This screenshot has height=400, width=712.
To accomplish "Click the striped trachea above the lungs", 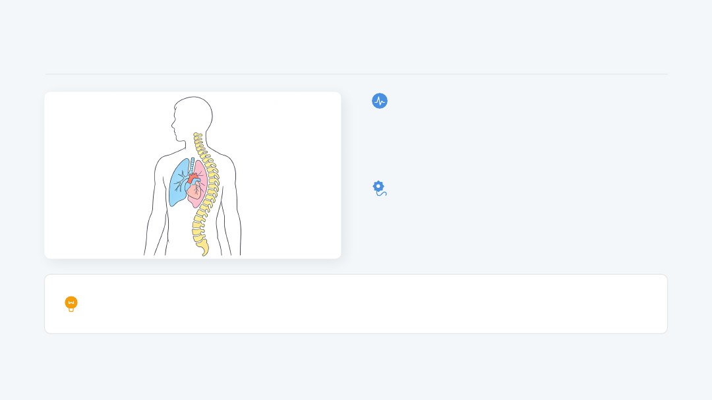I will coord(192,165).
